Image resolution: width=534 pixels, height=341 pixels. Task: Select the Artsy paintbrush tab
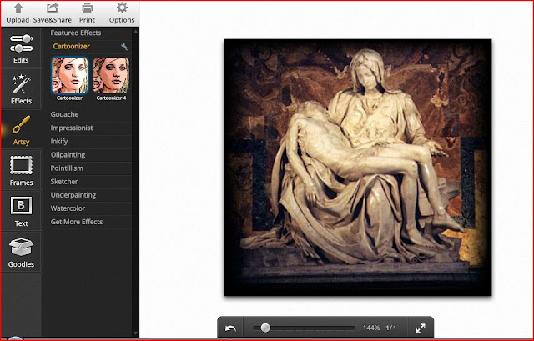pyautogui.click(x=21, y=130)
